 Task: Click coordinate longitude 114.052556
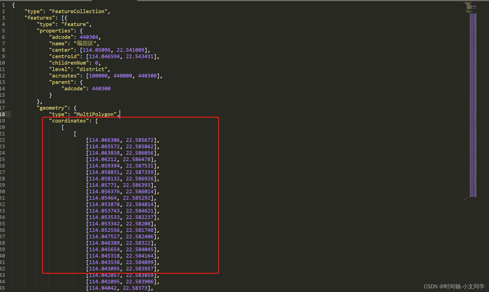click(x=104, y=230)
